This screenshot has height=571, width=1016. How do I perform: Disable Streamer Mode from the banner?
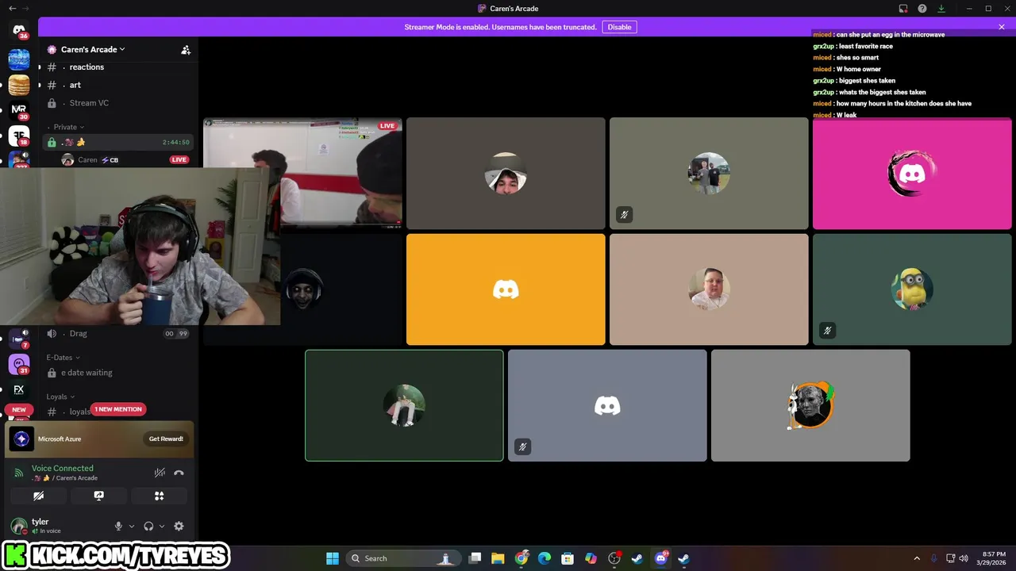(619, 27)
